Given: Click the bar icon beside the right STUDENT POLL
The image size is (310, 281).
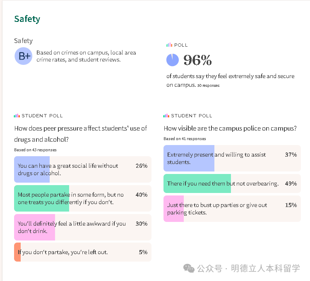Looking at the screenshot, I should click(x=166, y=116).
